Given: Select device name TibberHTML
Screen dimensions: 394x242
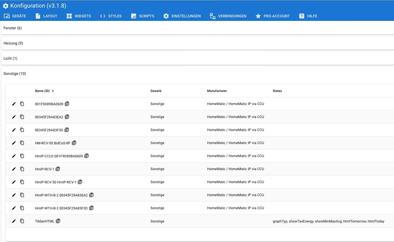Looking at the screenshot, I should [45, 221].
